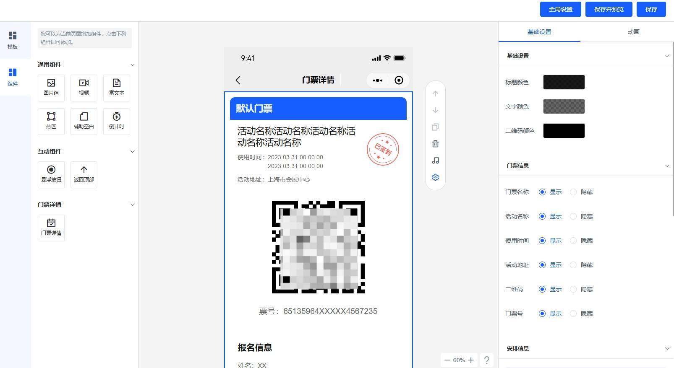Add the 视频 video component
The image size is (674, 368).
pos(84,88)
